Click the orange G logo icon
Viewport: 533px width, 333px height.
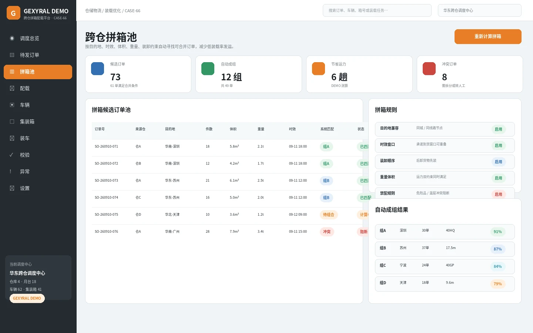click(x=13, y=13)
